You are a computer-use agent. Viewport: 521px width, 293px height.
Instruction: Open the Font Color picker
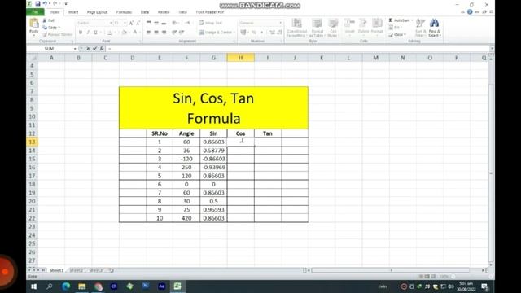[x=135, y=33]
